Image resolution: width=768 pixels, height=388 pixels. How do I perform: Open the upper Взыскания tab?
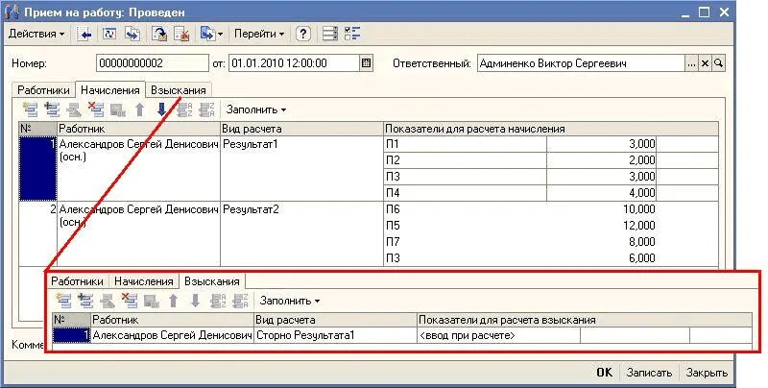(179, 90)
